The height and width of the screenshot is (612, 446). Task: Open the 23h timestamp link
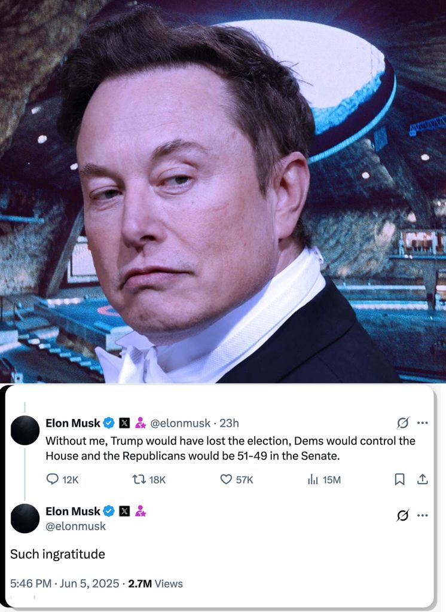tap(229, 423)
